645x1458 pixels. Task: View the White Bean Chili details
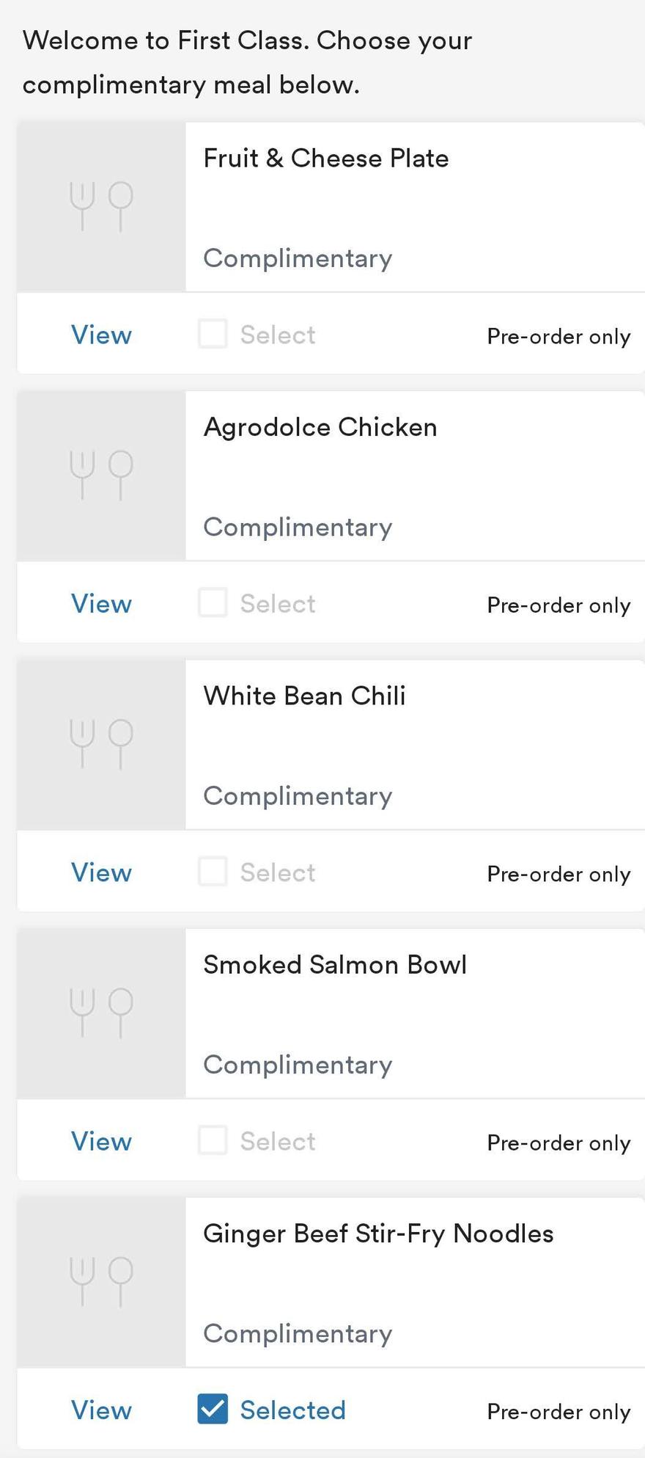click(x=101, y=872)
